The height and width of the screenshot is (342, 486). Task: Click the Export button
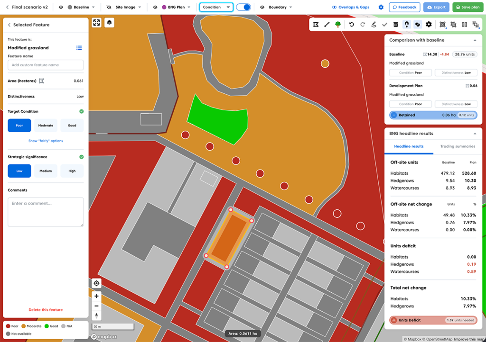click(x=436, y=7)
